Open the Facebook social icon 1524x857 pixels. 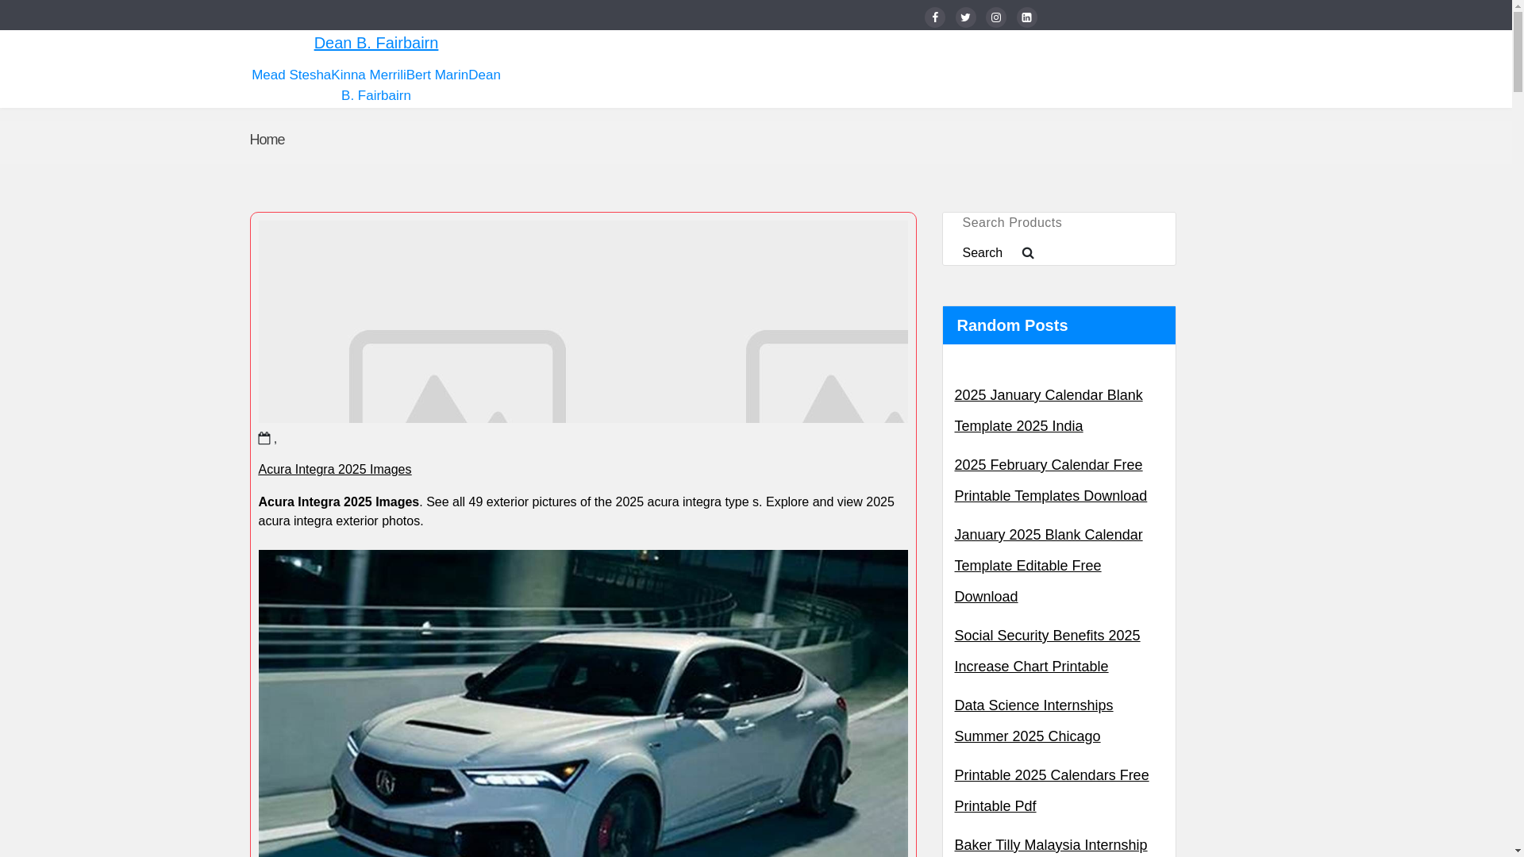(x=935, y=17)
